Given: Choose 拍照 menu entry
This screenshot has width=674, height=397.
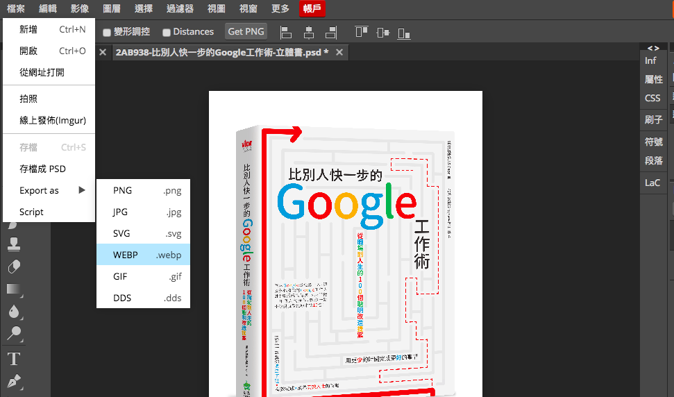Looking at the screenshot, I should (x=49, y=99).
